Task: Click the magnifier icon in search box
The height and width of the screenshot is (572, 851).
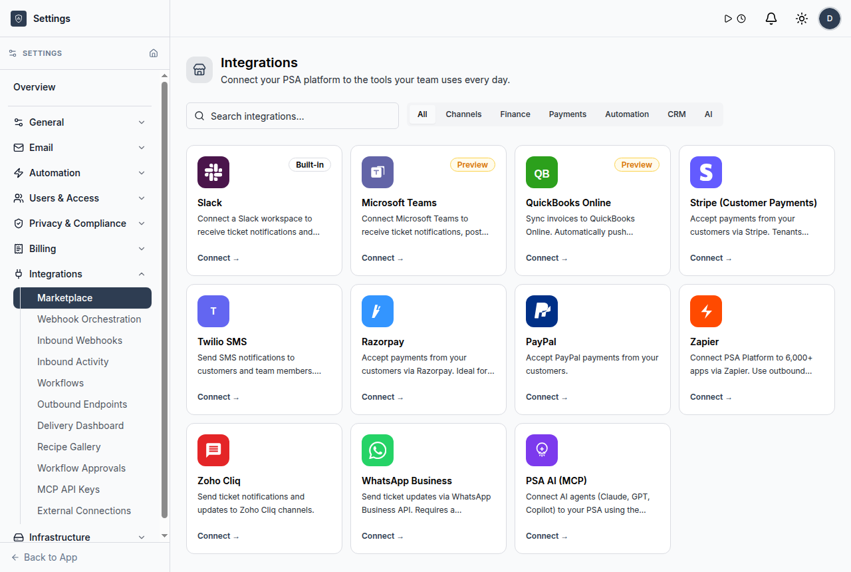Action: click(199, 116)
